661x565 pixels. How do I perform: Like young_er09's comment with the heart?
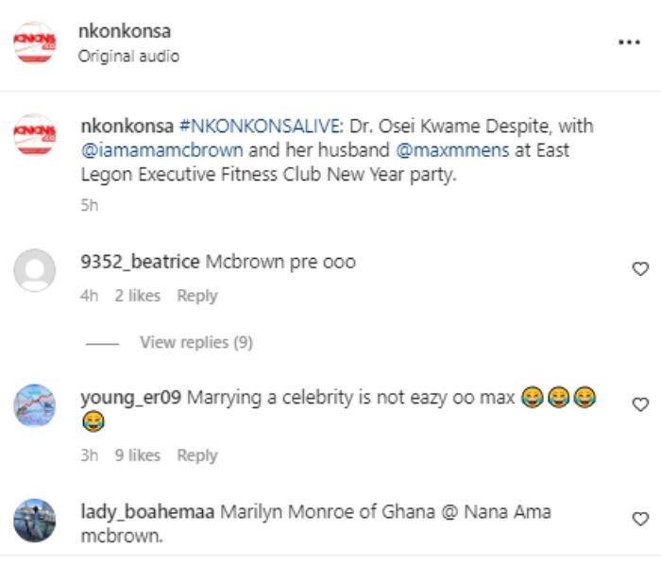[640, 404]
